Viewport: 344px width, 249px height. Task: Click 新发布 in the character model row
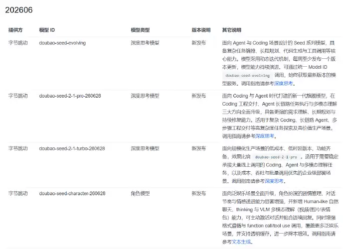[x=198, y=193]
